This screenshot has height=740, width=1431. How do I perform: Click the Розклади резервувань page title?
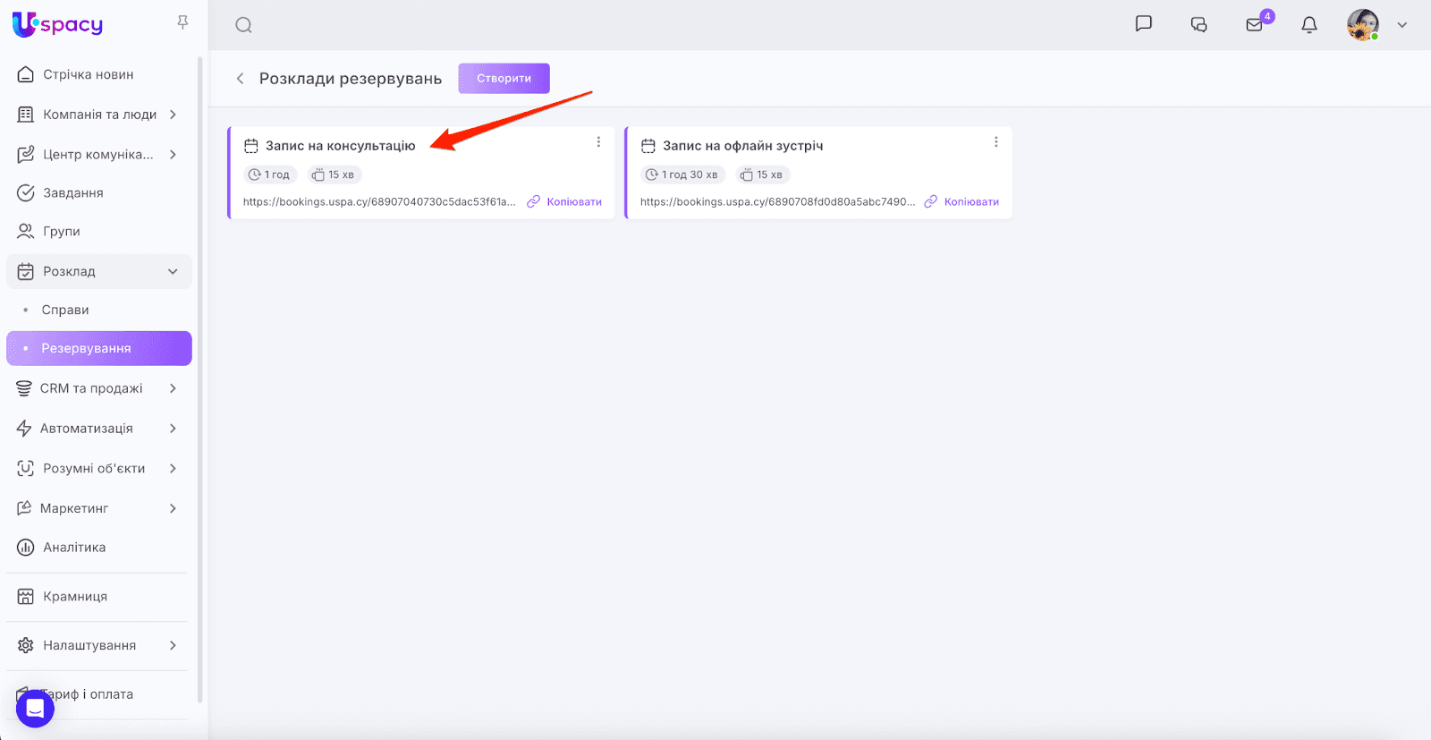pyautogui.click(x=351, y=79)
